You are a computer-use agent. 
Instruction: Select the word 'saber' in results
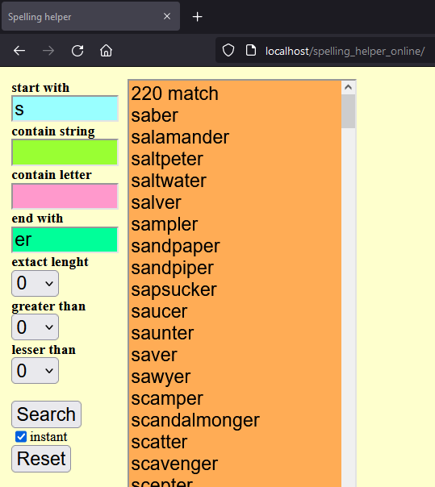click(x=154, y=115)
